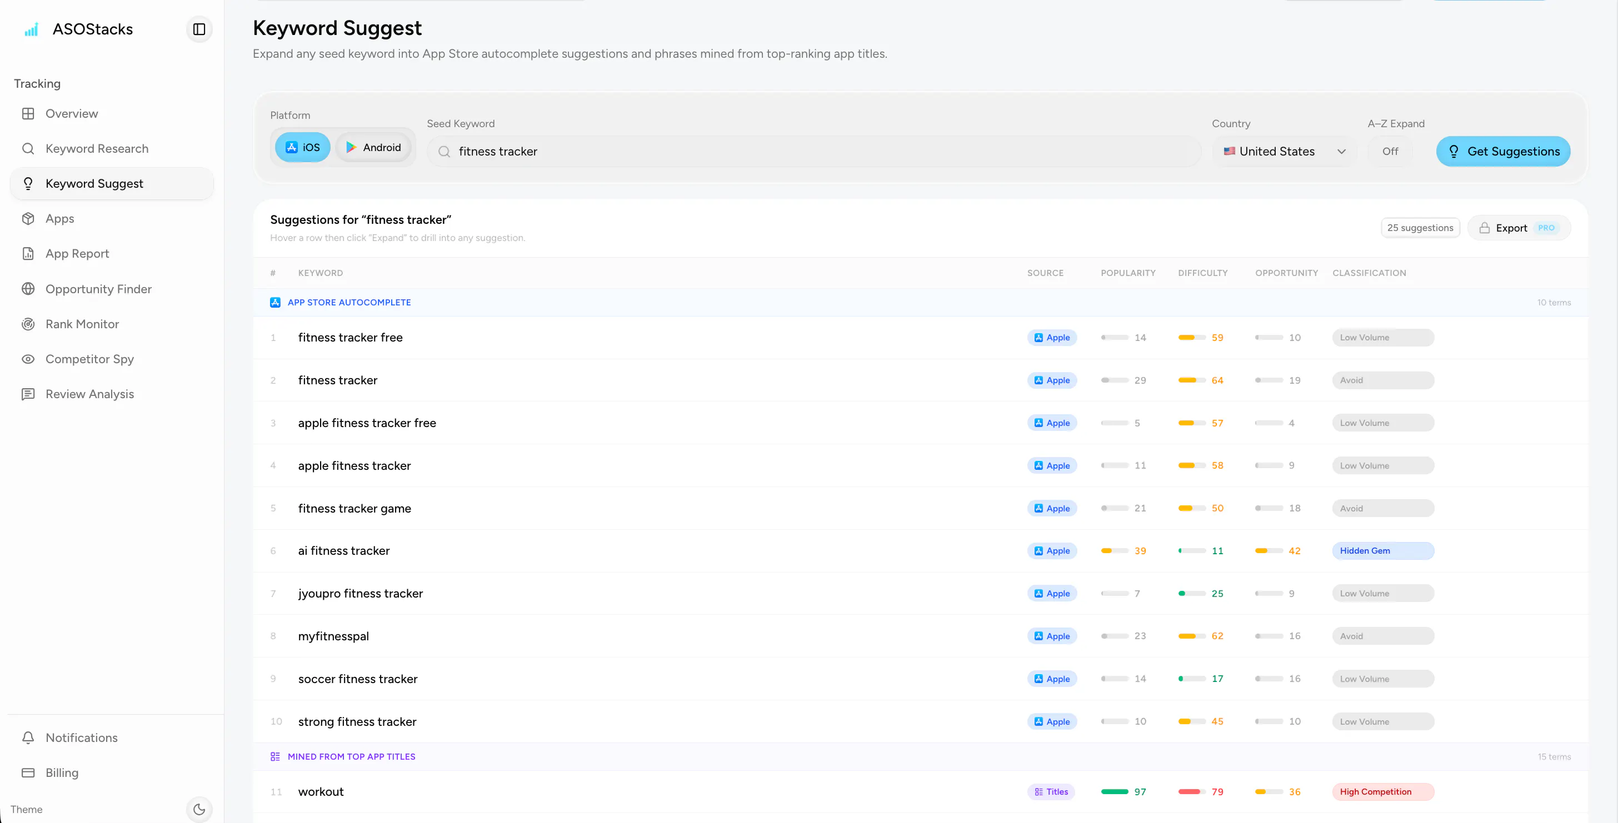Viewport: 1618px width, 823px height.
Task: Toggle dark theme moon icon
Action: pyautogui.click(x=199, y=809)
